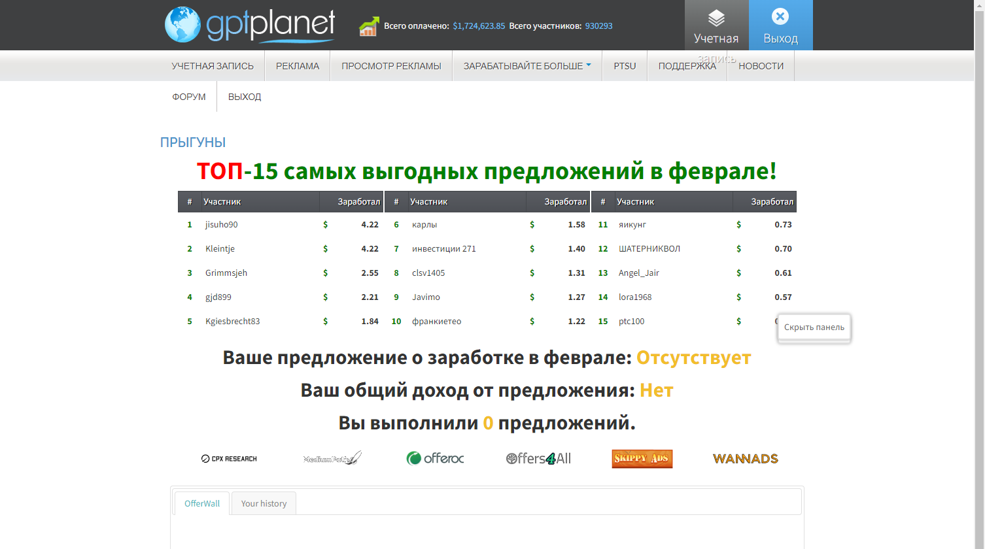Select participant Javimo in the table
This screenshot has width=985, height=549.
pos(426,297)
